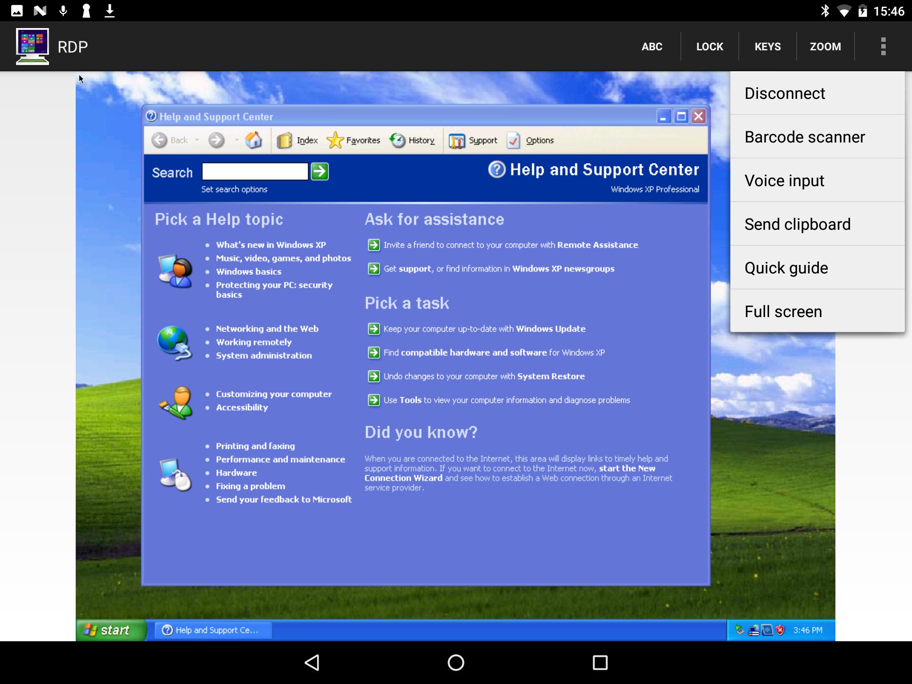Image resolution: width=912 pixels, height=684 pixels.
Task: Click the Get support green arrow icon
Action: pyautogui.click(x=374, y=269)
